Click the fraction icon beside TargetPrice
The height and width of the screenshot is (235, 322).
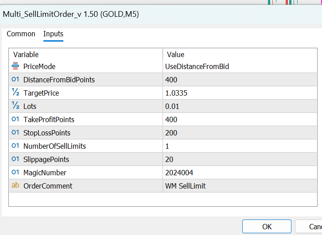(x=16, y=92)
